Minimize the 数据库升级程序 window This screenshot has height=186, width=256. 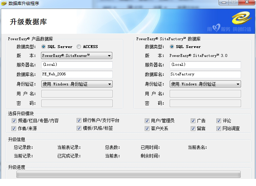(x=224, y=2)
